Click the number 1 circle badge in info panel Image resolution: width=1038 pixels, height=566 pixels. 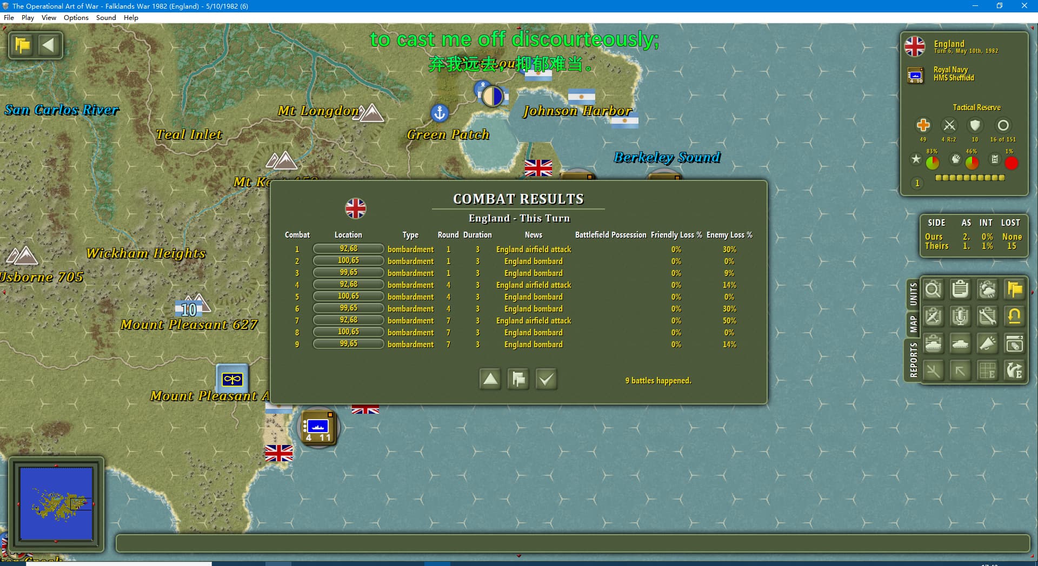[917, 183]
